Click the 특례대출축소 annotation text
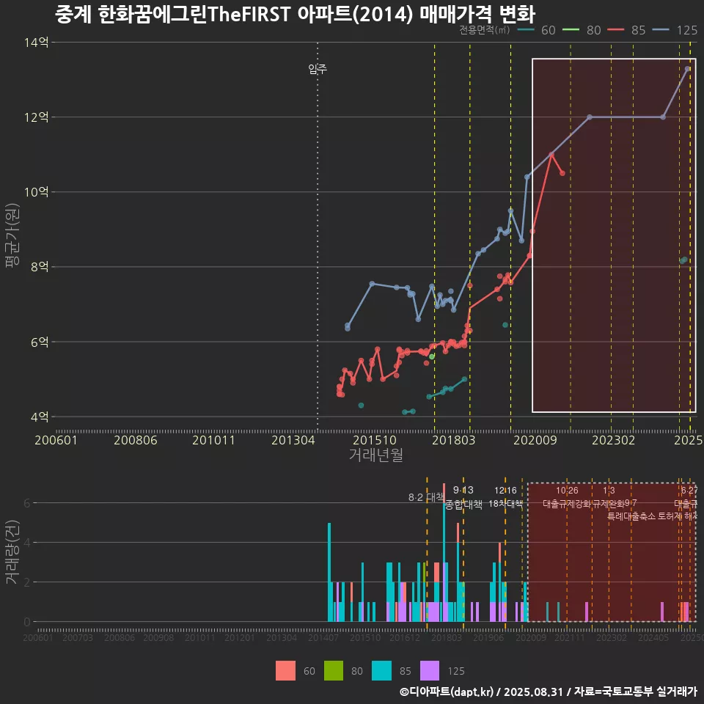 (x=631, y=516)
